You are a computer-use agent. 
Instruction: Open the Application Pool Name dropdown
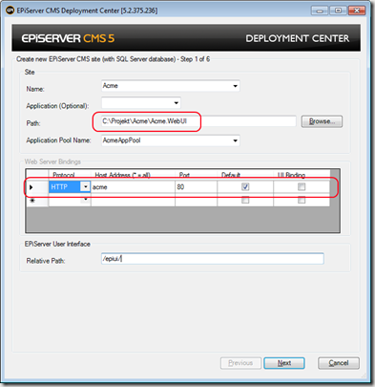(x=235, y=140)
